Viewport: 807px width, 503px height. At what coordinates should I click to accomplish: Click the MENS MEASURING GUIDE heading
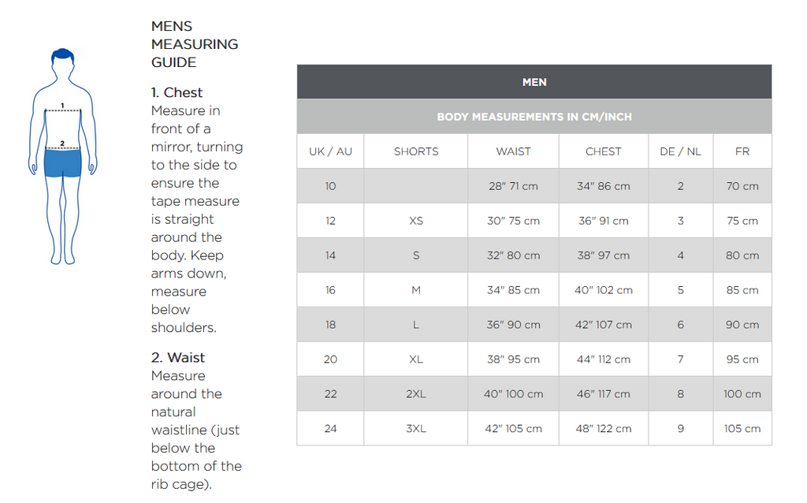tap(194, 44)
